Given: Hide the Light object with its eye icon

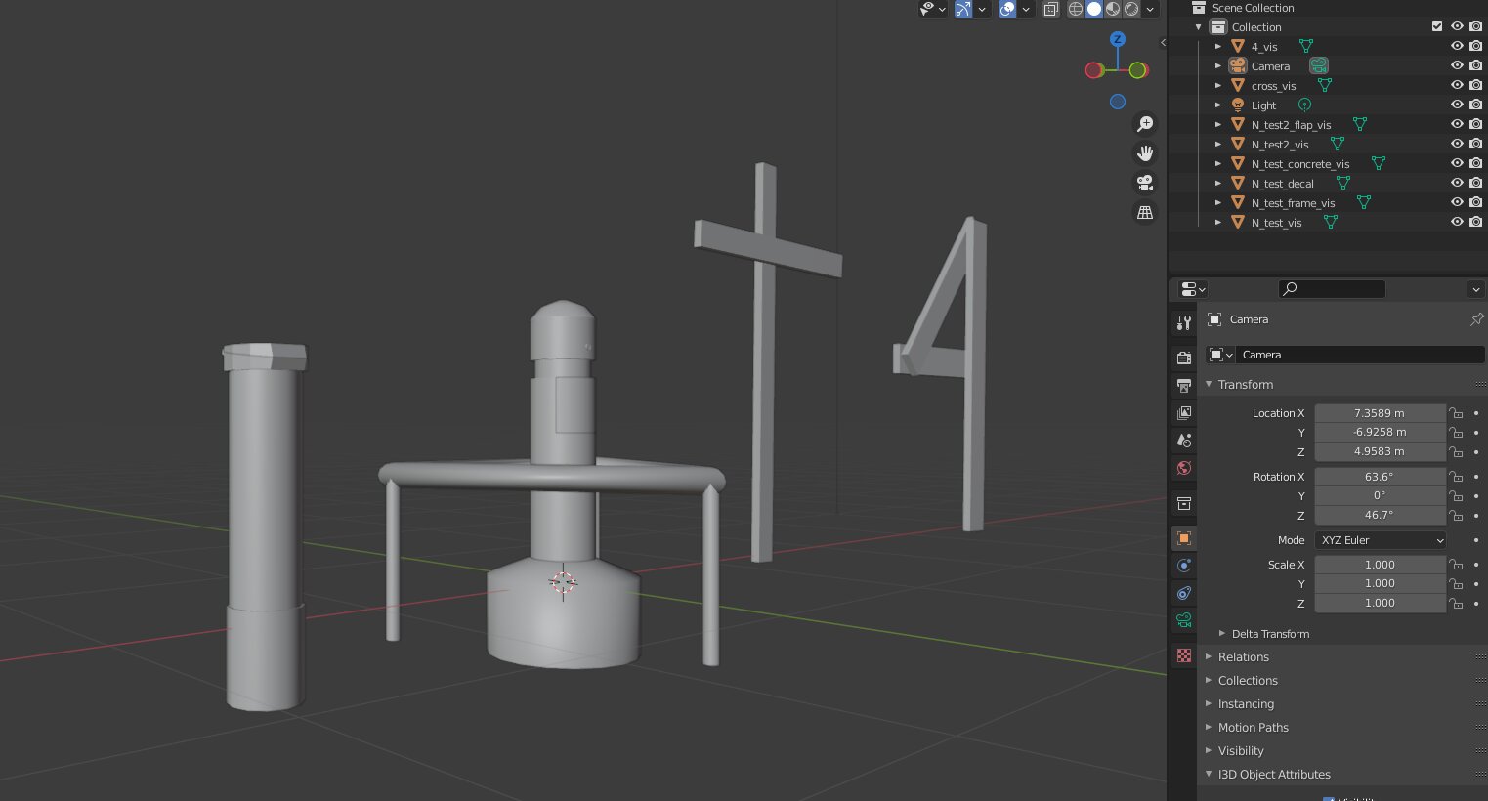Looking at the screenshot, I should (x=1457, y=105).
